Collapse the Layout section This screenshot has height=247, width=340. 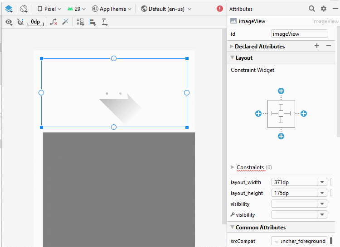232,57
